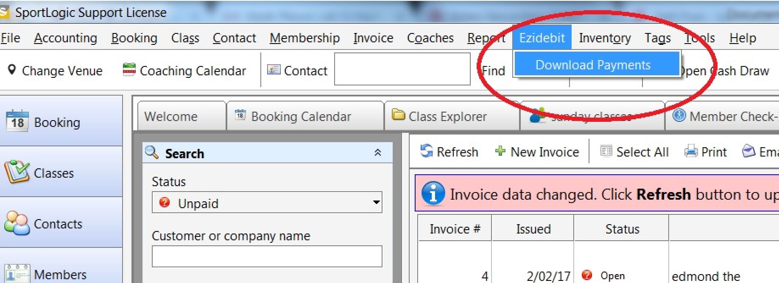The height and width of the screenshot is (283, 779).
Task: Sort by the Status column header
Action: tap(622, 229)
